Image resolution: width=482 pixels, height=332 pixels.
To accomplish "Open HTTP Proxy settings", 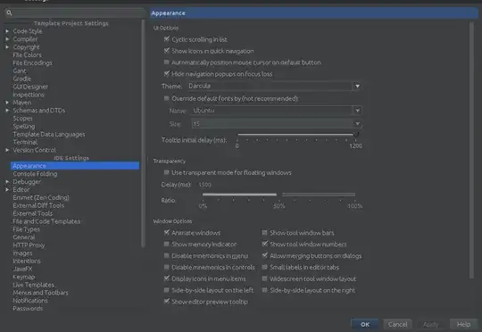I will [29, 245].
